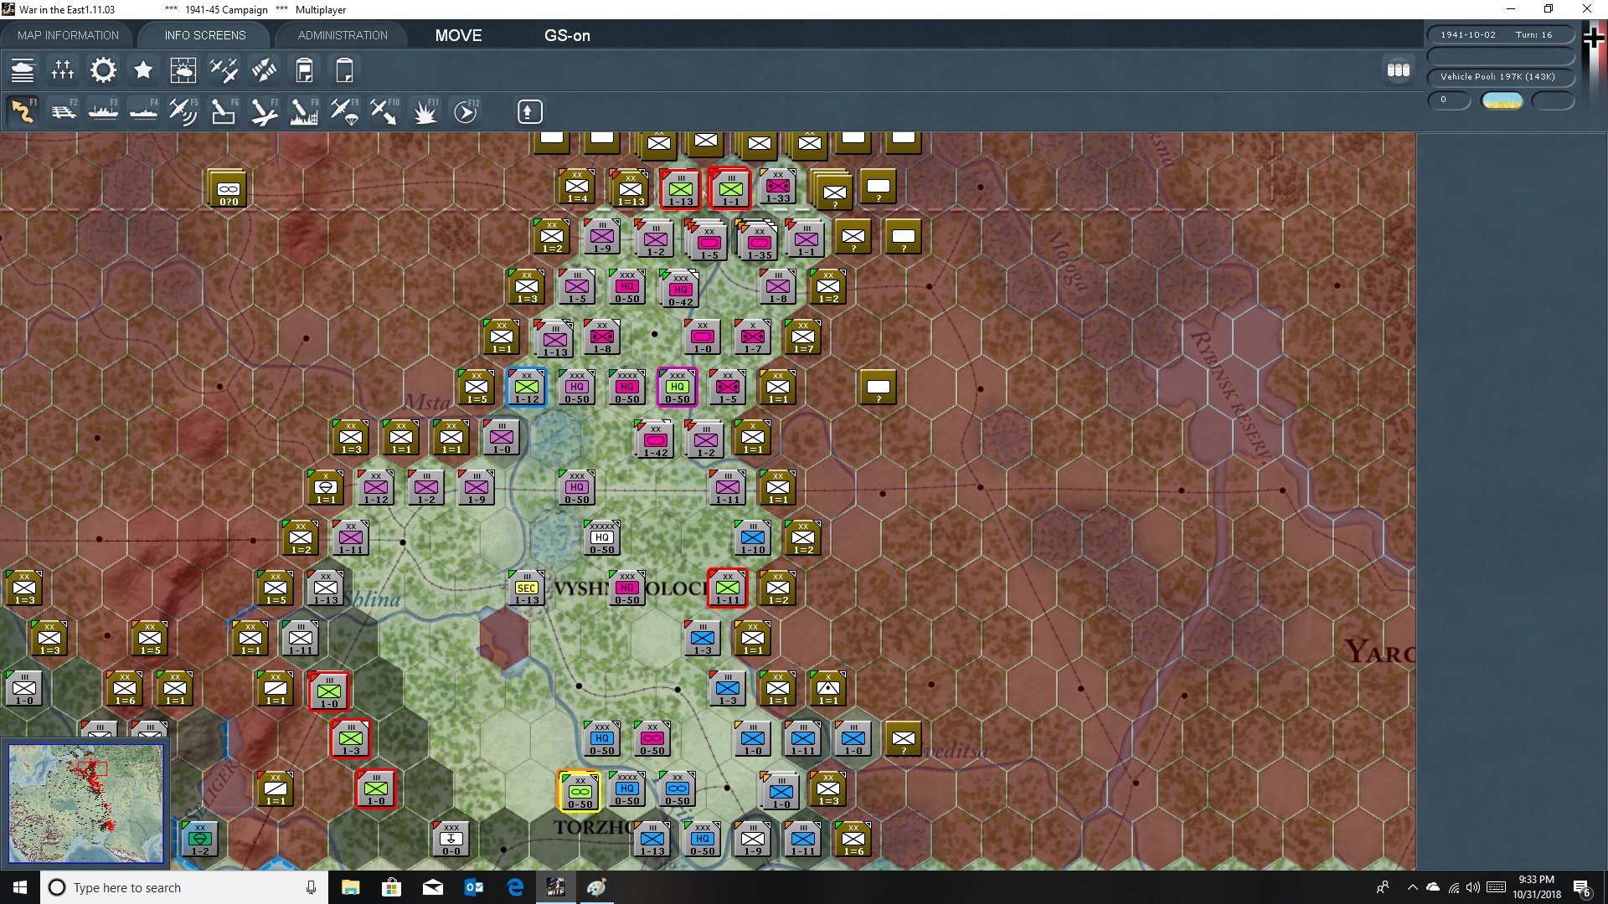Select Naval transport mode F3 icon
Screen dimensions: 1608x904
coord(103,111)
